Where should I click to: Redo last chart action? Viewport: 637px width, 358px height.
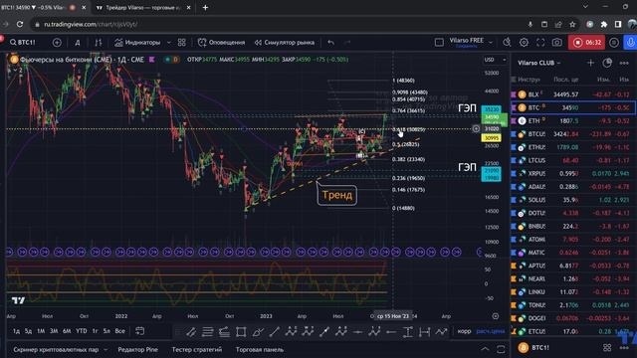coord(347,42)
